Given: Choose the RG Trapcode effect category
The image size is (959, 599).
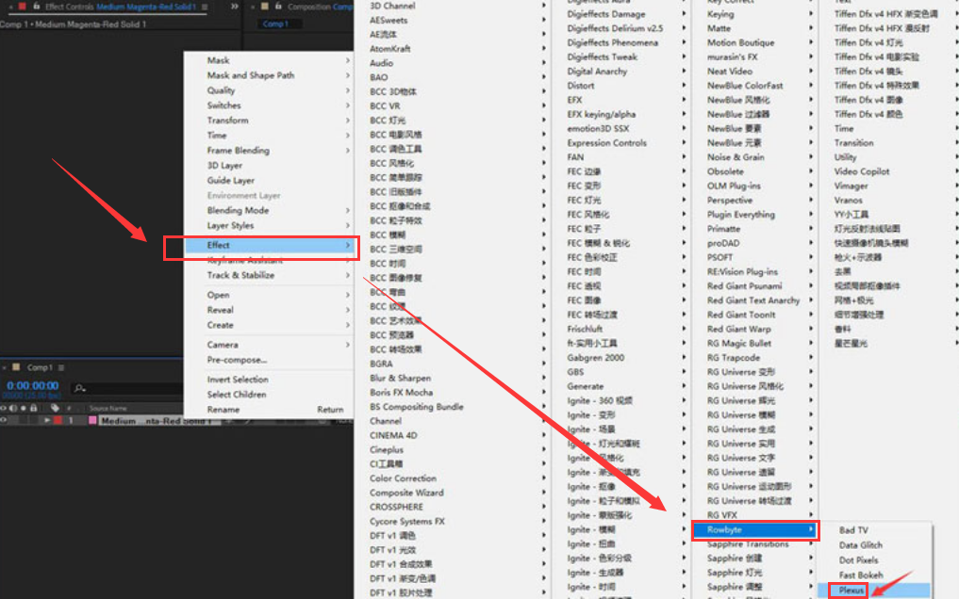Looking at the screenshot, I should click(x=754, y=358).
